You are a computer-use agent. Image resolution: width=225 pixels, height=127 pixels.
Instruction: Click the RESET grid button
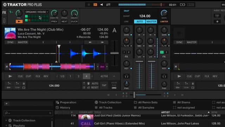click(x=95, y=87)
